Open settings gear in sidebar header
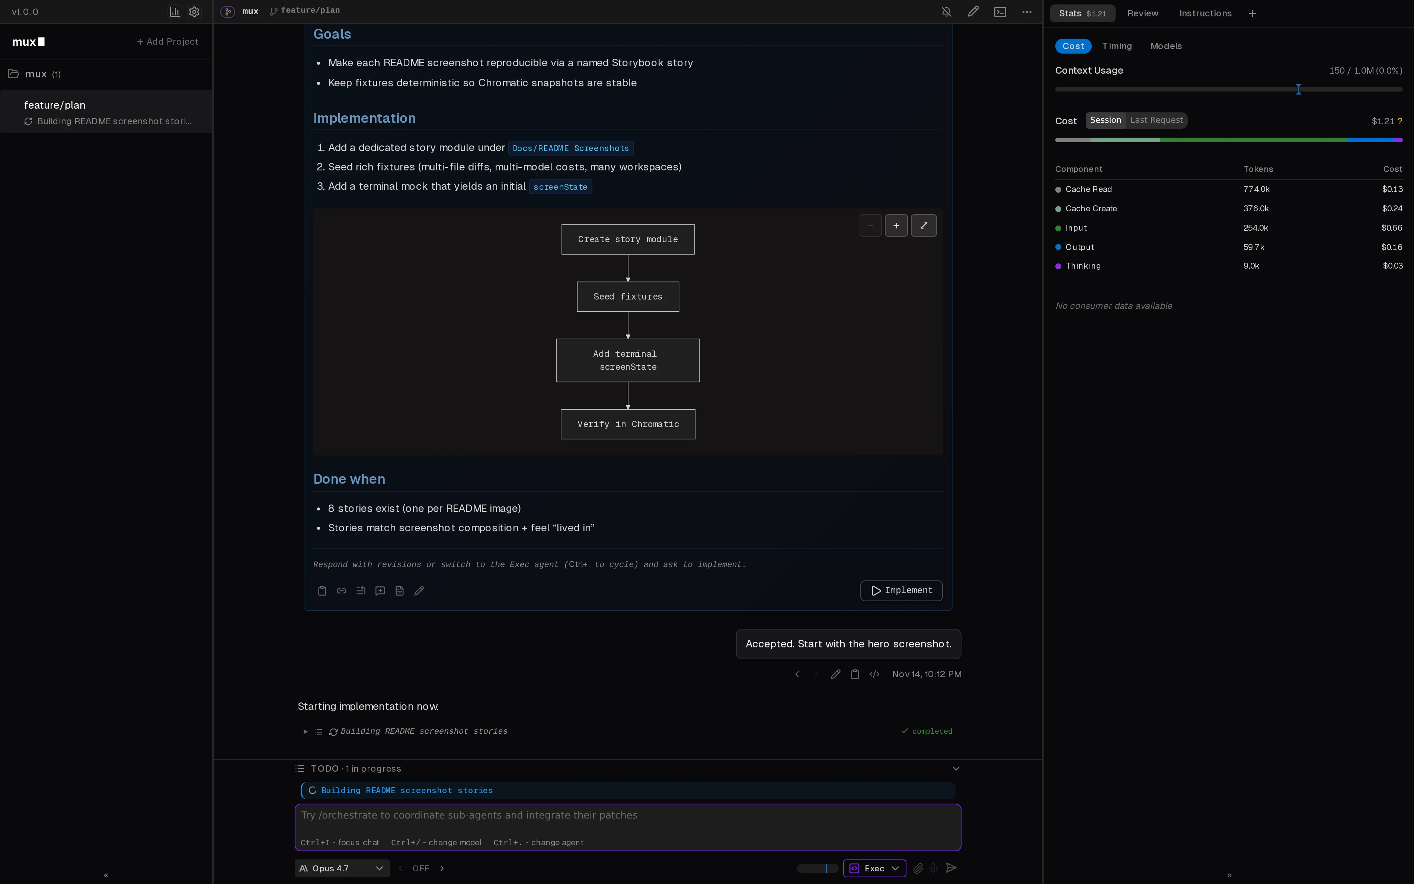 [194, 12]
